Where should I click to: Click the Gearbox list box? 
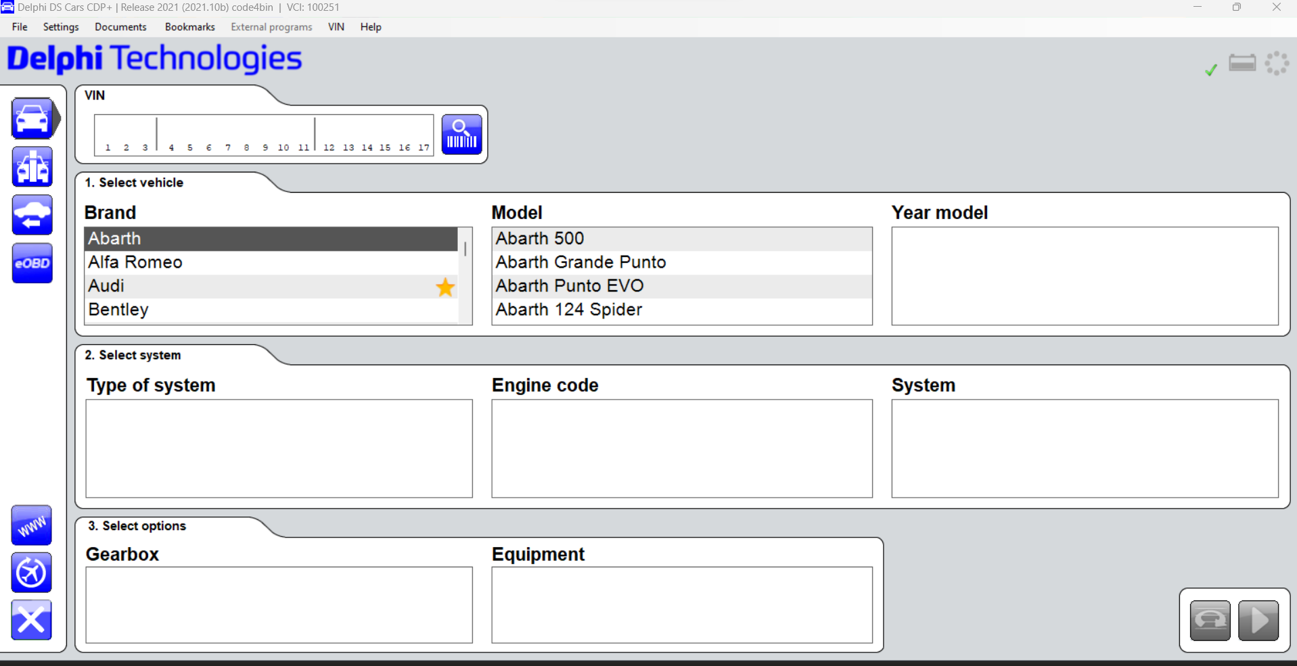[x=279, y=605]
